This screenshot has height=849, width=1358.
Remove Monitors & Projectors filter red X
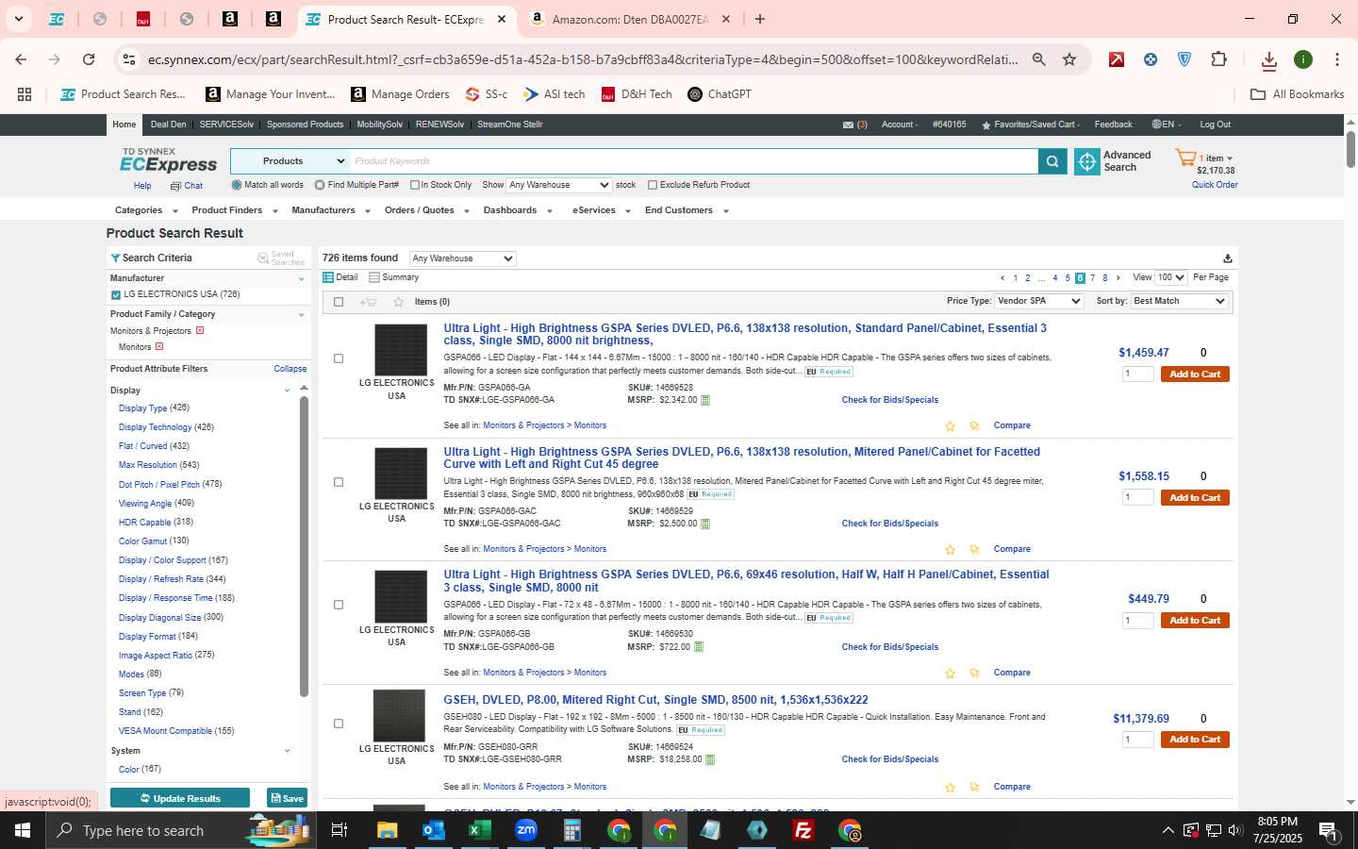point(200,331)
